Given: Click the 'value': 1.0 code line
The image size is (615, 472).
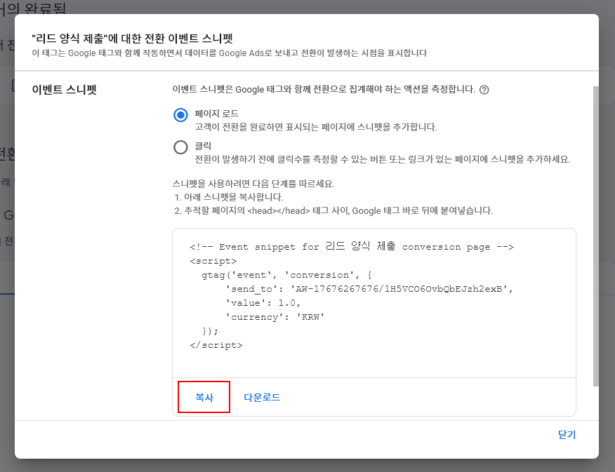Looking at the screenshot, I should tap(263, 303).
